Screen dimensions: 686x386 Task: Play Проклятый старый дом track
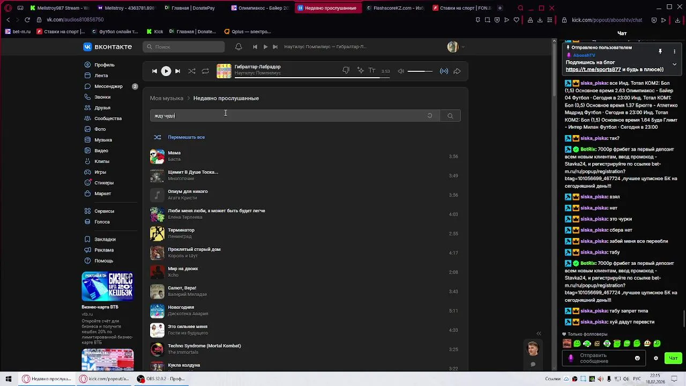point(305,253)
